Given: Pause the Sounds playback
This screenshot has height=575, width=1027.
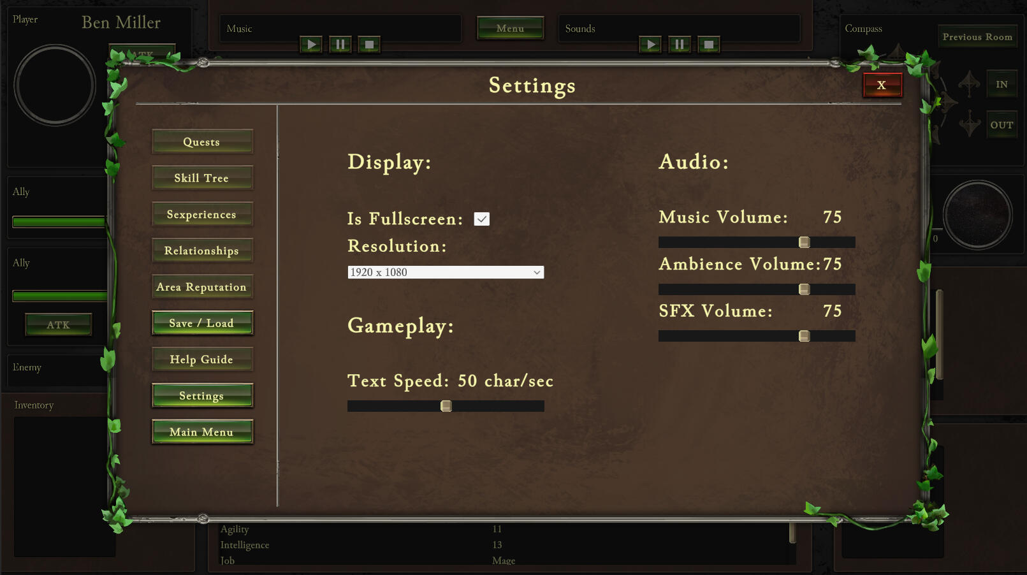Looking at the screenshot, I should [680, 45].
